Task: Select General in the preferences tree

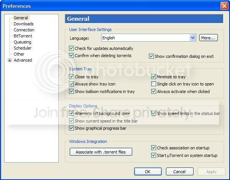Action: (21, 18)
